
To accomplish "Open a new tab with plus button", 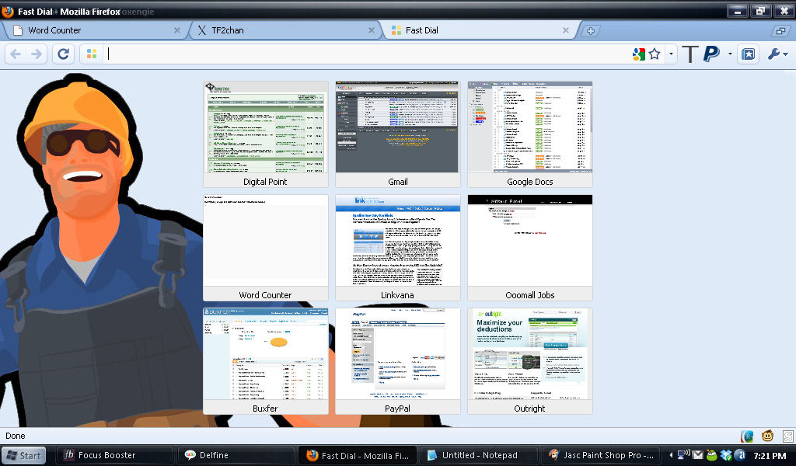I will [x=591, y=31].
